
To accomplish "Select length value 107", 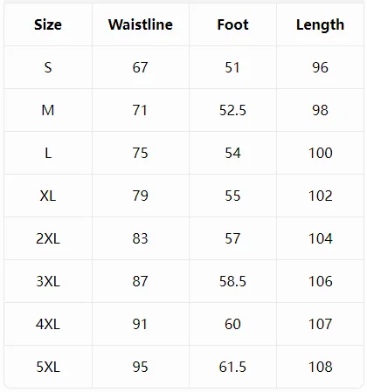I will pos(321,324).
